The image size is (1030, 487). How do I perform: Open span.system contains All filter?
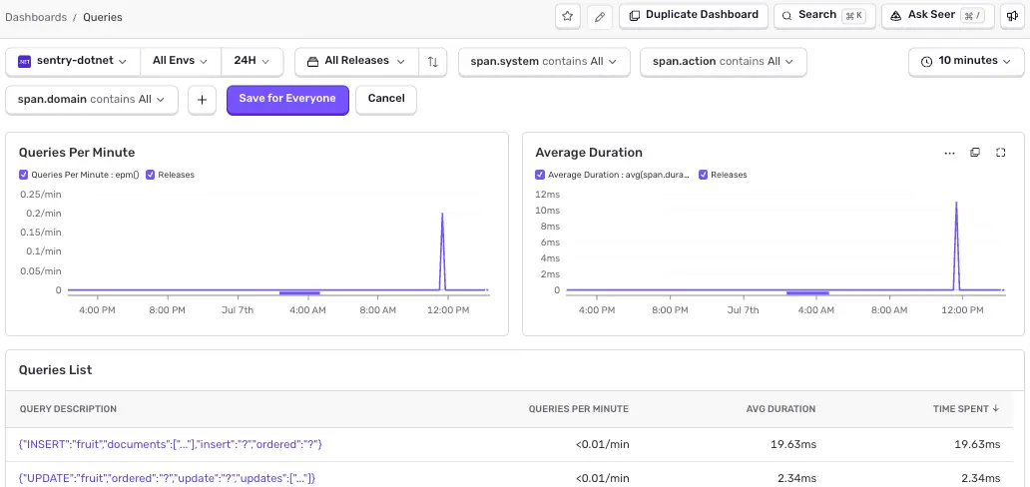coord(544,61)
